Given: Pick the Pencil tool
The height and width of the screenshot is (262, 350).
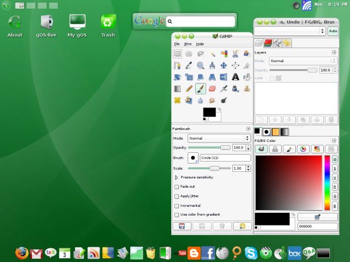Looking at the screenshot, I should pyautogui.click(x=189, y=88).
